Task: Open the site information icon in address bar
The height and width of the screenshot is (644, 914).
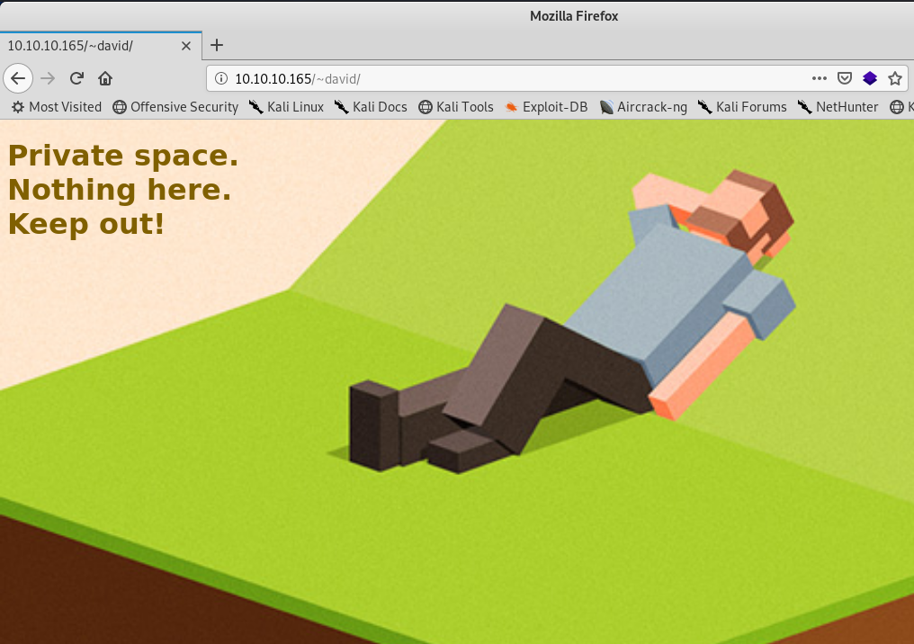Action: (x=221, y=78)
